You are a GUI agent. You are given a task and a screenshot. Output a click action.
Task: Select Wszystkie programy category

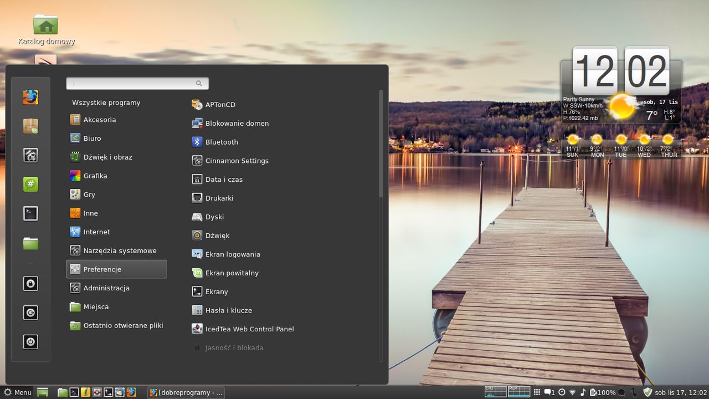pyautogui.click(x=106, y=103)
